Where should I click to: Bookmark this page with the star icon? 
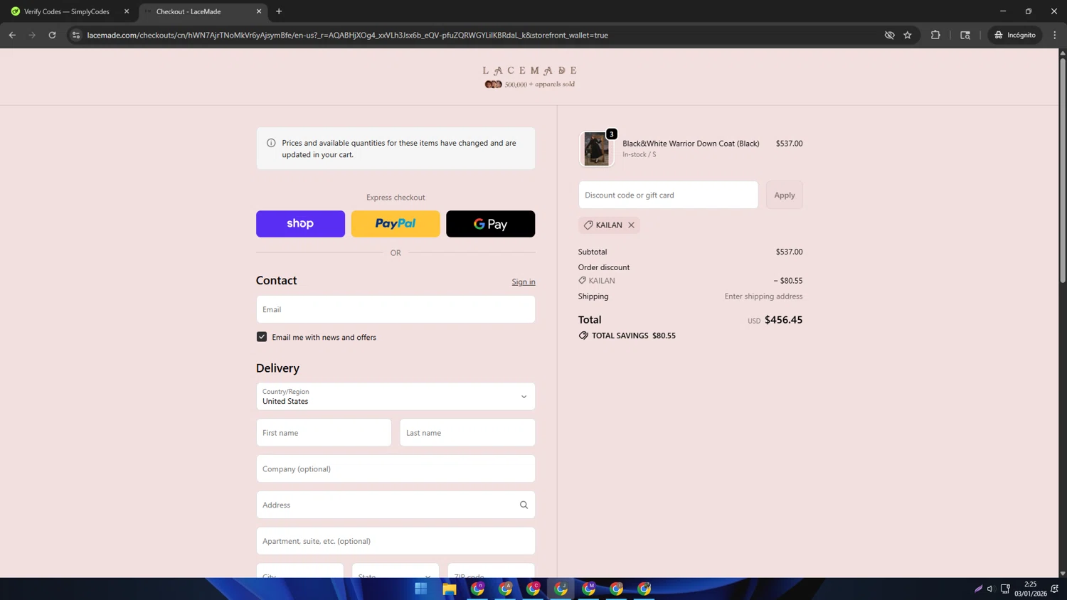908,35
